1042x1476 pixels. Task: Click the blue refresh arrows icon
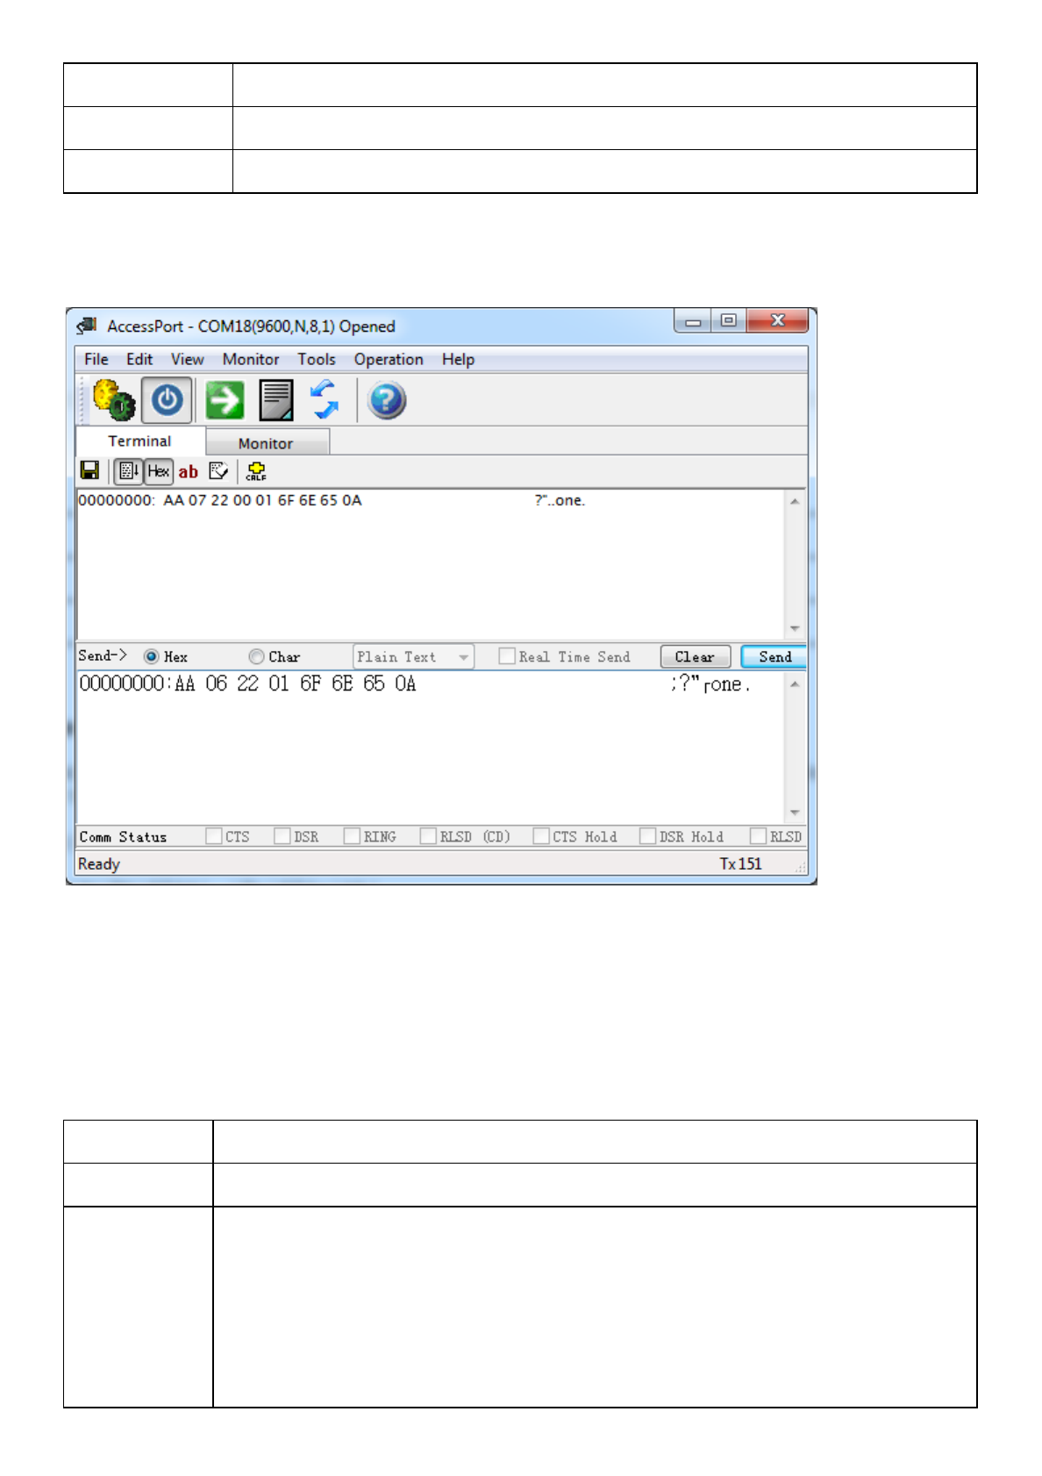pyautogui.click(x=325, y=400)
